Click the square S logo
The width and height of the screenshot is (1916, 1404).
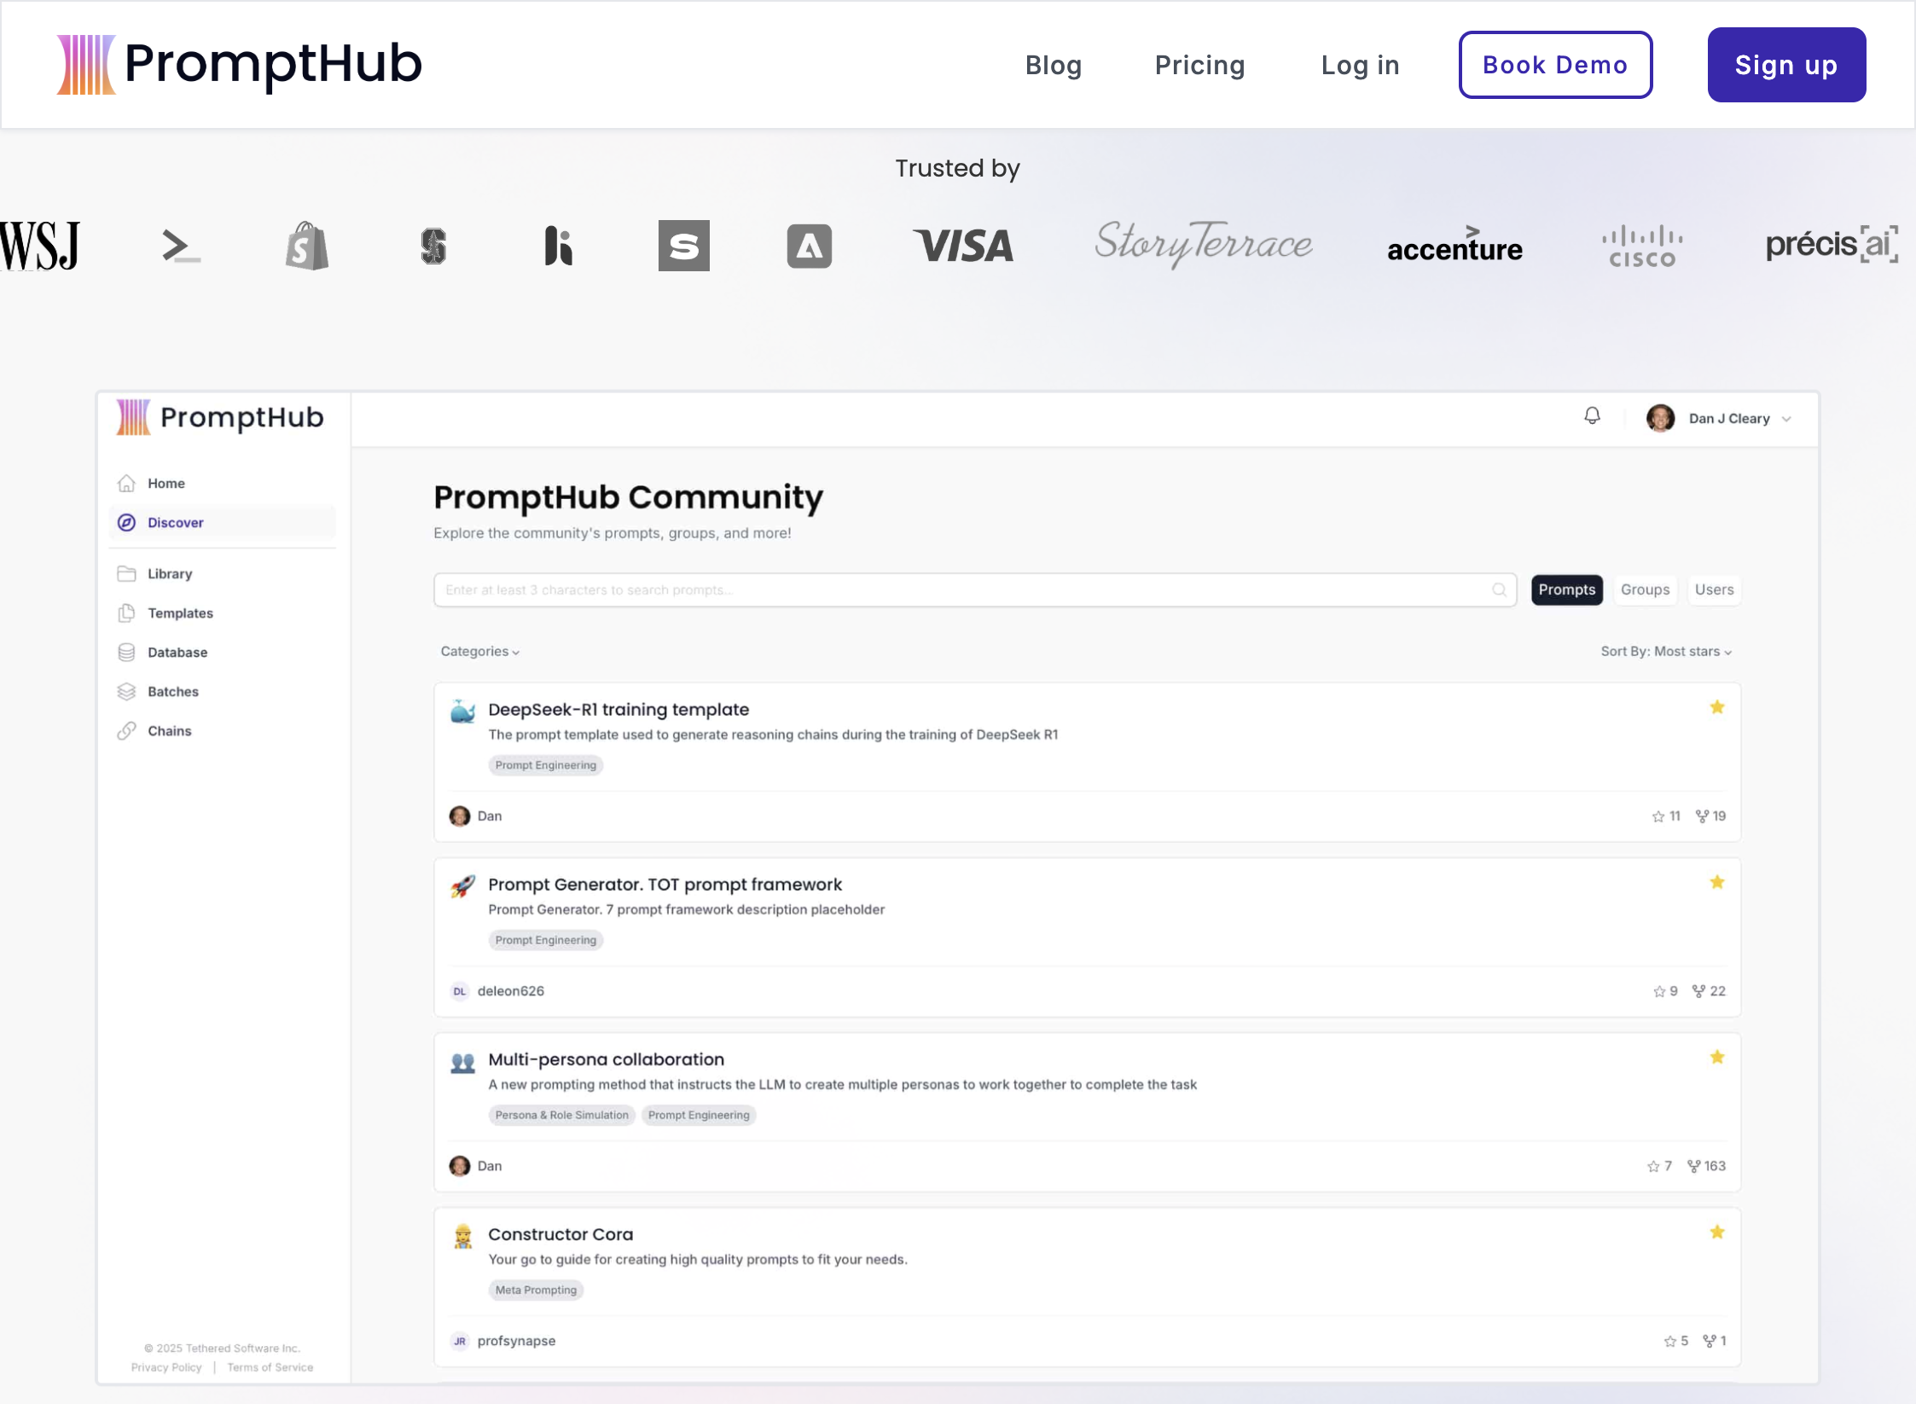pos(684,246)
